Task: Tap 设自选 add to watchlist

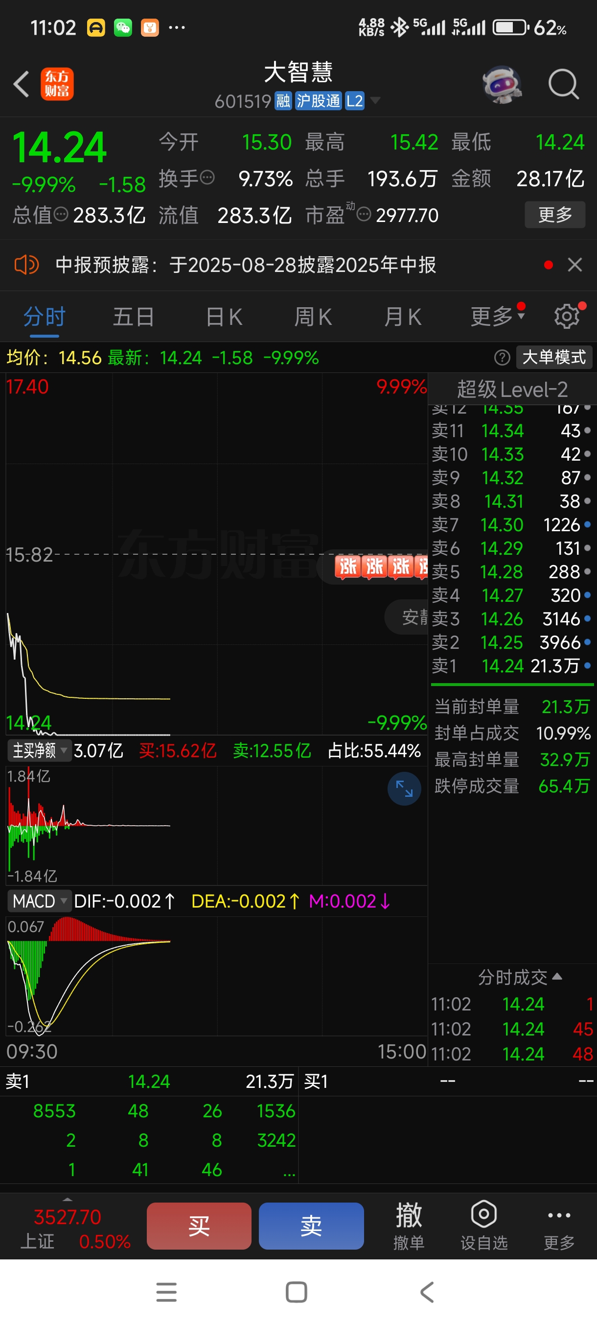Action: (483, 1226)
